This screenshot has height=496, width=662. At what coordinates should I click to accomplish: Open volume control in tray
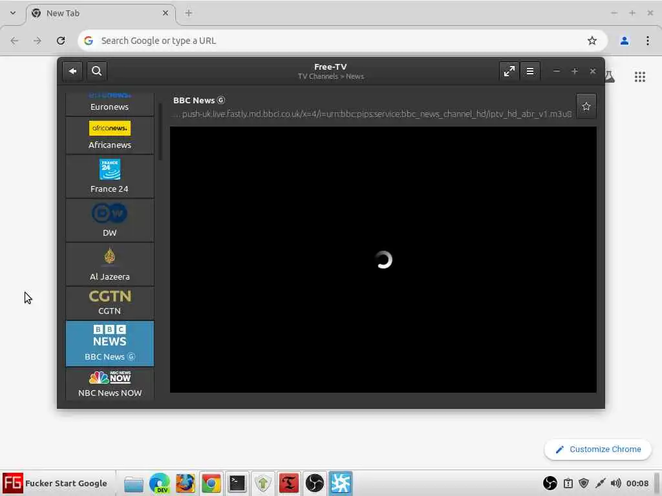pos(615,483)
